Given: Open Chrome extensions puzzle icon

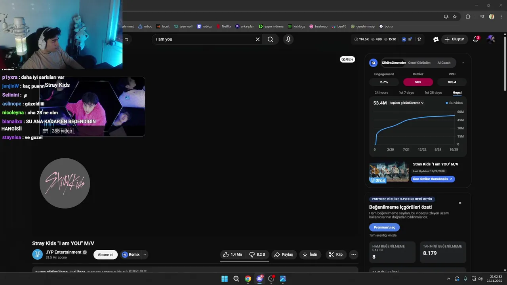Looking at the screenshot, I should 468,17.
